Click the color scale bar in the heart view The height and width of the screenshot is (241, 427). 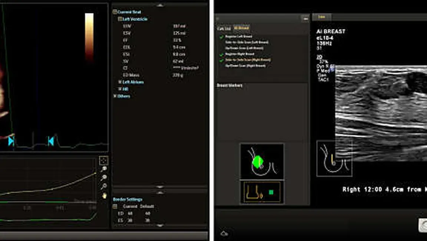[x=89, y=37]
